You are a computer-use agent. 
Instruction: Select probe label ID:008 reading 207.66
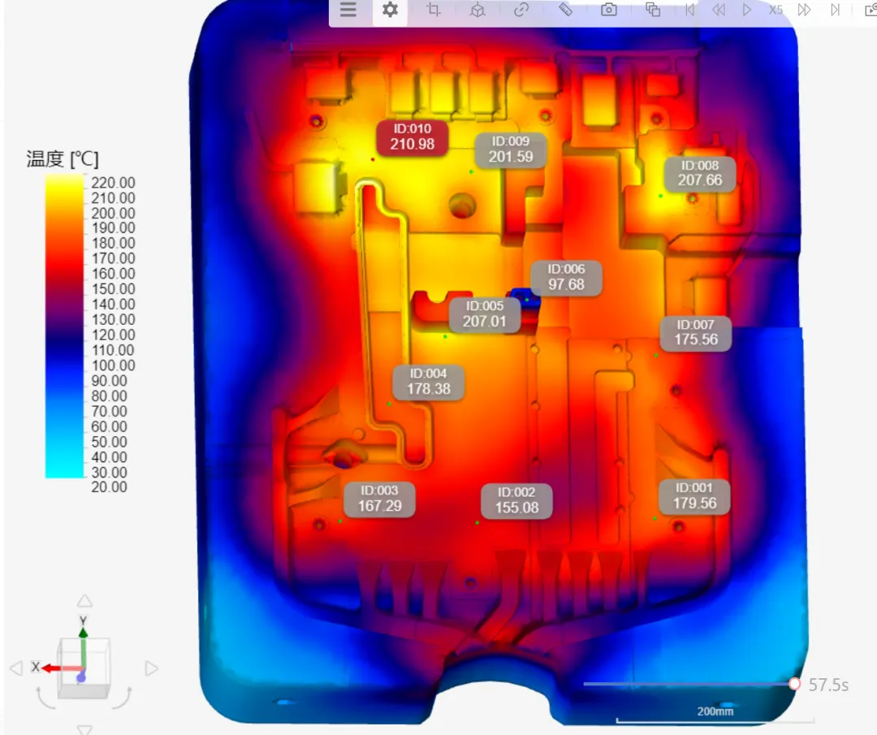[700, 173]
